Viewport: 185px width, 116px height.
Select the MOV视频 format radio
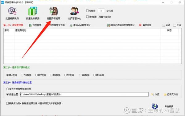click(x=36, y=75)
